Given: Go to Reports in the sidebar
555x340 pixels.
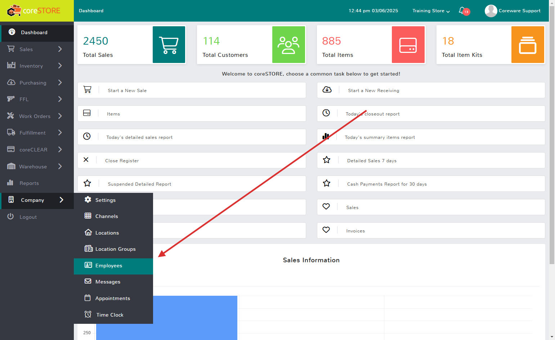Looking at the screenshot, I should (37, 183).
